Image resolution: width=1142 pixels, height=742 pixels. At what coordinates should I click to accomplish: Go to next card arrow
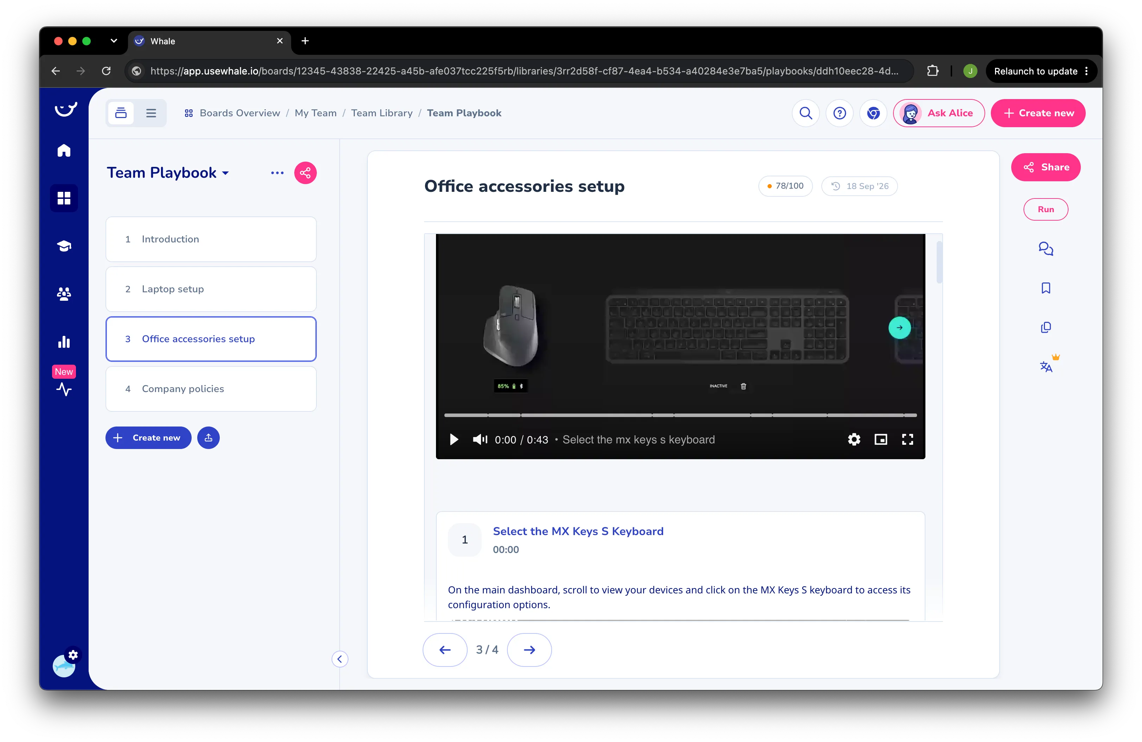click(x=529, y=650)
